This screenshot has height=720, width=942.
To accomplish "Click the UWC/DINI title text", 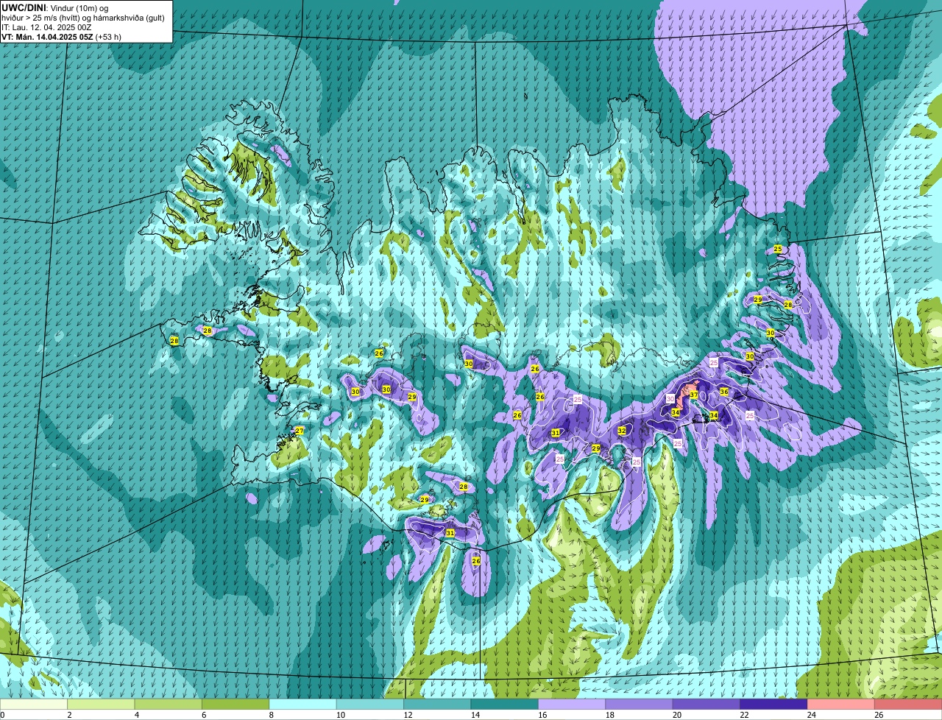I will [24, 7].
